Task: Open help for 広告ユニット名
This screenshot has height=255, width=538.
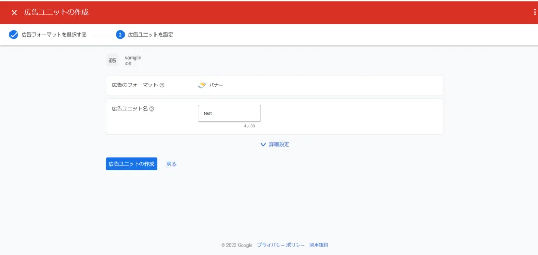Action: coord(152,109)
